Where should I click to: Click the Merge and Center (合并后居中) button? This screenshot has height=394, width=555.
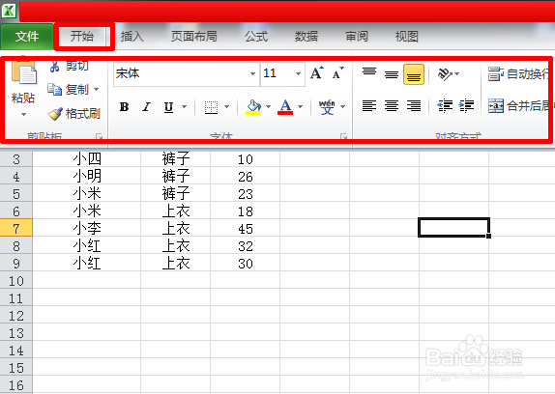click(519, 105)
